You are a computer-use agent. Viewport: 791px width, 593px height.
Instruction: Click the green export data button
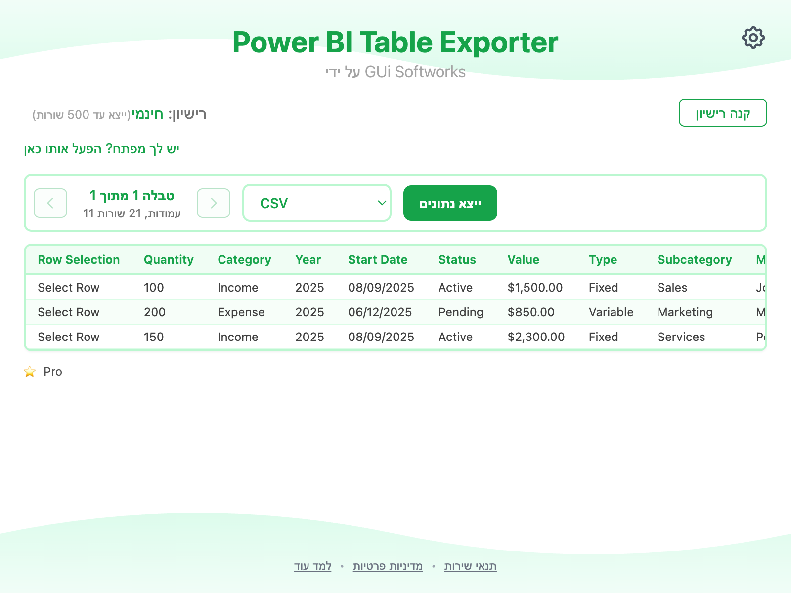tap(450, 203)
